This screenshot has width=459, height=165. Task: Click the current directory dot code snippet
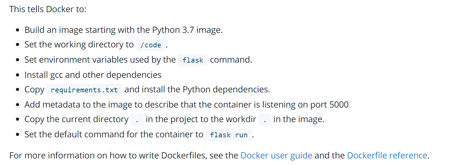click(x=137, y=120)
